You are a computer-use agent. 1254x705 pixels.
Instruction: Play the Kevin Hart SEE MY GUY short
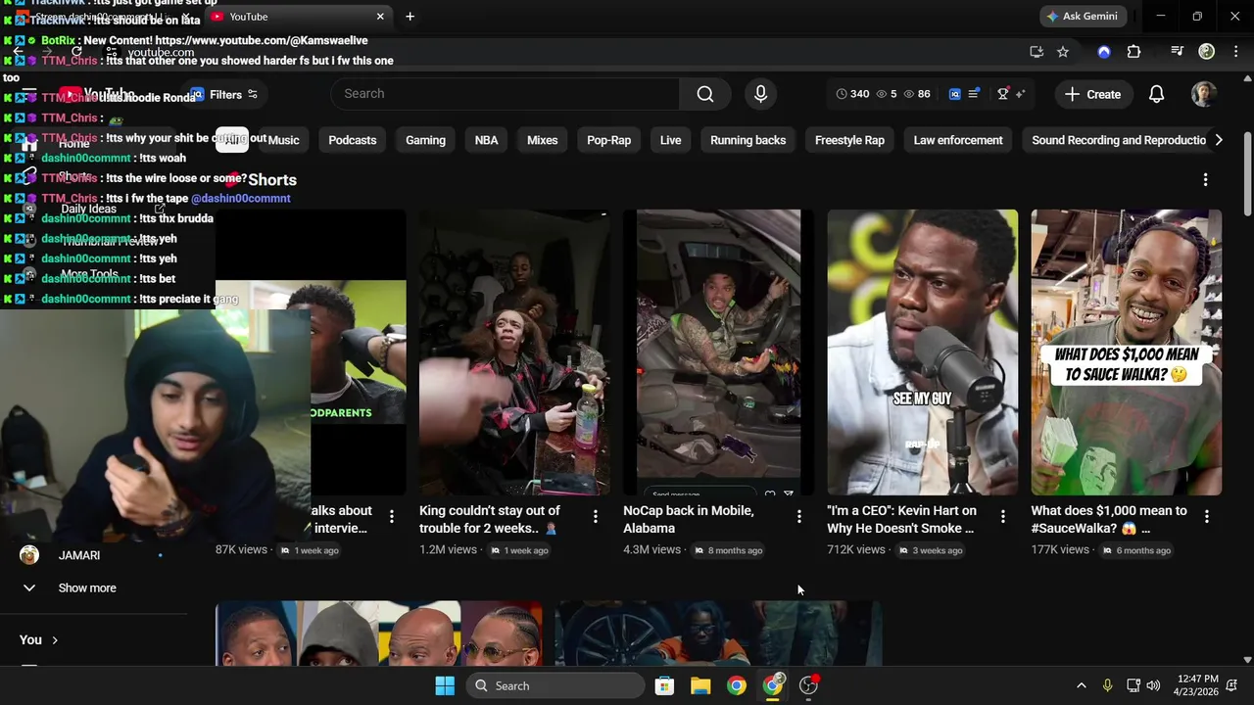tap(922, 352)
